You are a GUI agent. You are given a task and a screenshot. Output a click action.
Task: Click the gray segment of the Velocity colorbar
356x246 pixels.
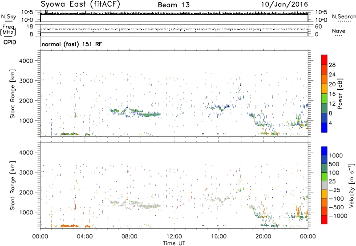[324, 186]
